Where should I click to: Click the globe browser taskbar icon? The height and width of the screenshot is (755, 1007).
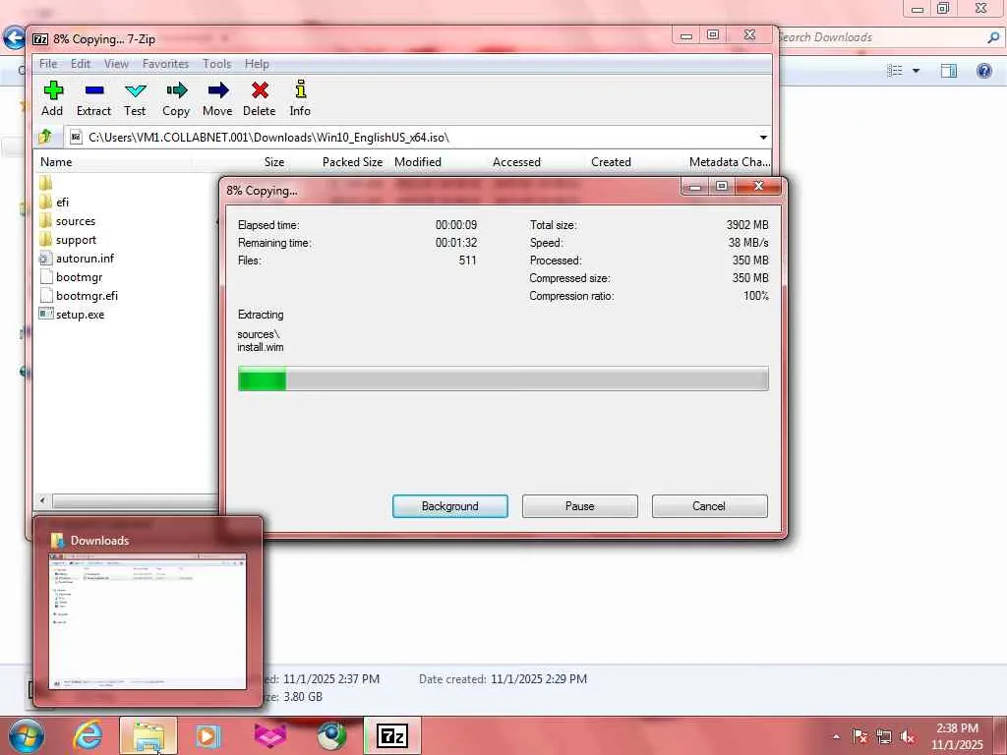pyautogui.click(x=331, y=735)
